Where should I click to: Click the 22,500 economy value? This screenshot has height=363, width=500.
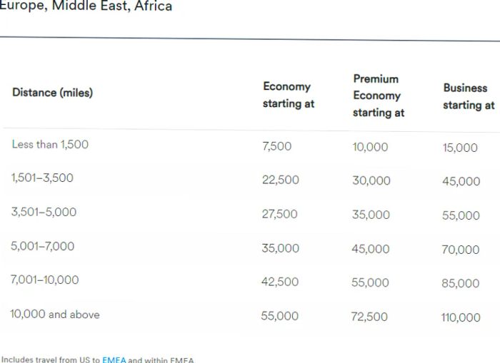281,180
